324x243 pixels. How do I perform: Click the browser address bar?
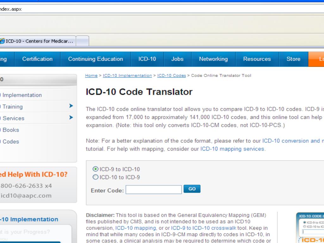pyautogui.click(x=162, y=9)
